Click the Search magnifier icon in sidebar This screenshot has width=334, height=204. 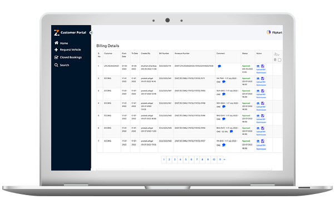[56, 65]
